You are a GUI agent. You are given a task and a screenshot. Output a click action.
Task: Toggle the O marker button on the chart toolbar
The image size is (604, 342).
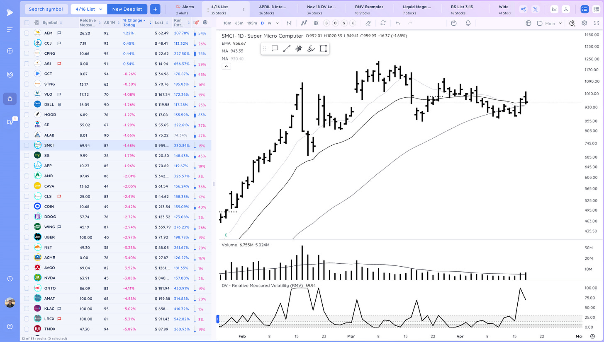tap(335, 23)
